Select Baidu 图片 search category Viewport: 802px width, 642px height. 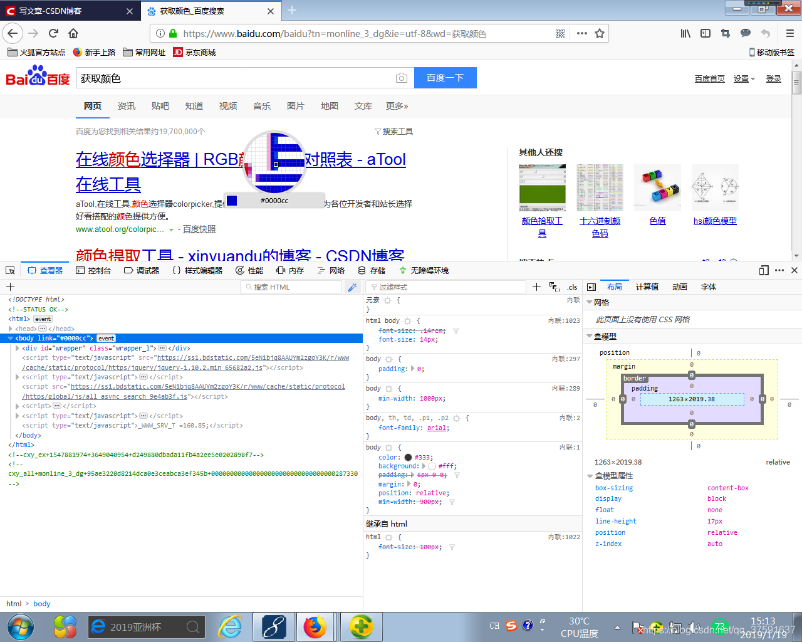pyautogui.click(x=295, y=106)
